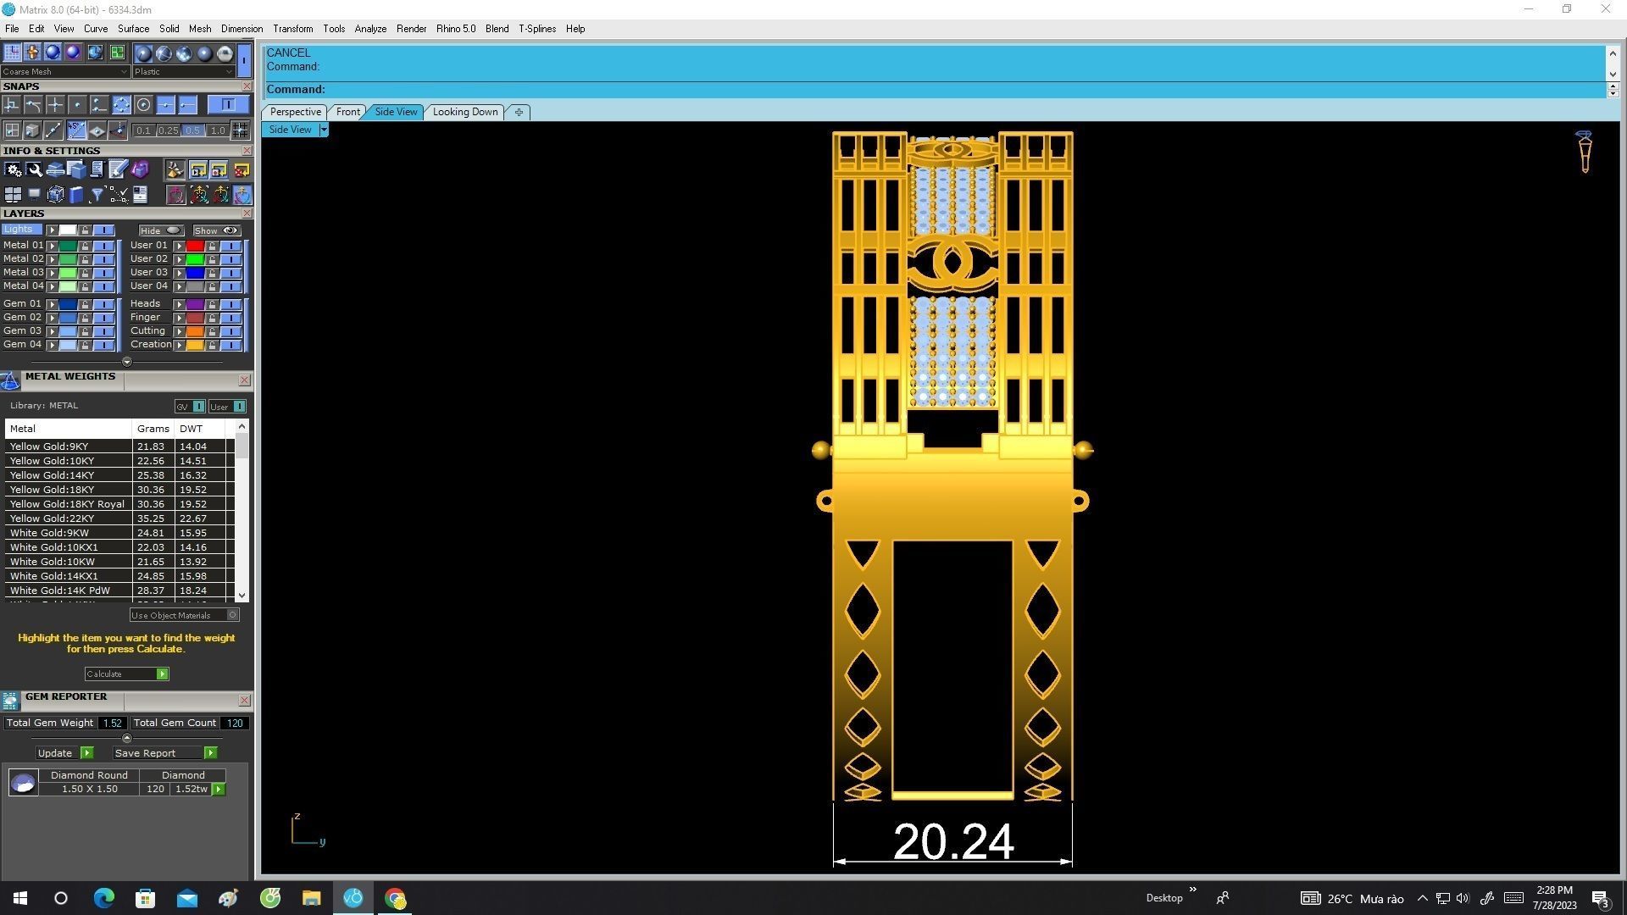The height and width of the screenshot is (915, 1627).
Task: Click the grid snap icon beside 1.0
Action: (241, 130)
